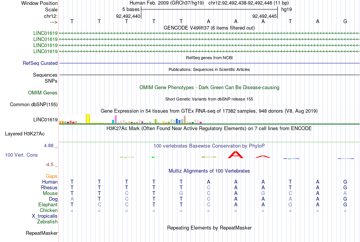The height and width of the screenshot is (242, 360).
Task: Open "Multiz Alignments of 100 Vertebrates" title
Action: point(209,171)
